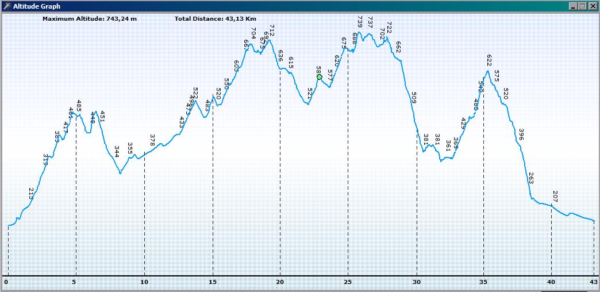Screen dimensions: 600x292
Task: Click the 620 altitude label
Action: click(337, 61)
